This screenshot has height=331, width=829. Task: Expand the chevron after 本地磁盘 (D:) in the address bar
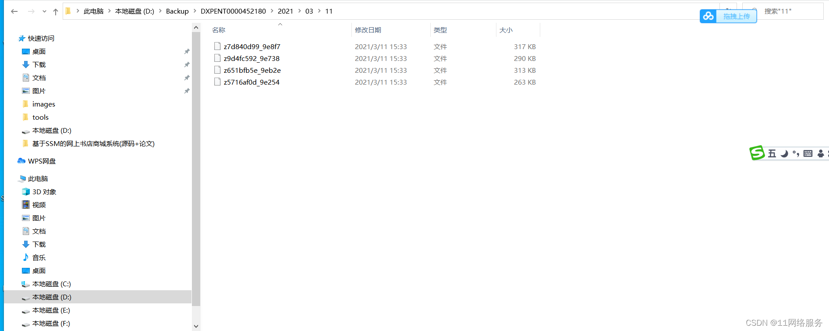point(160,11)
